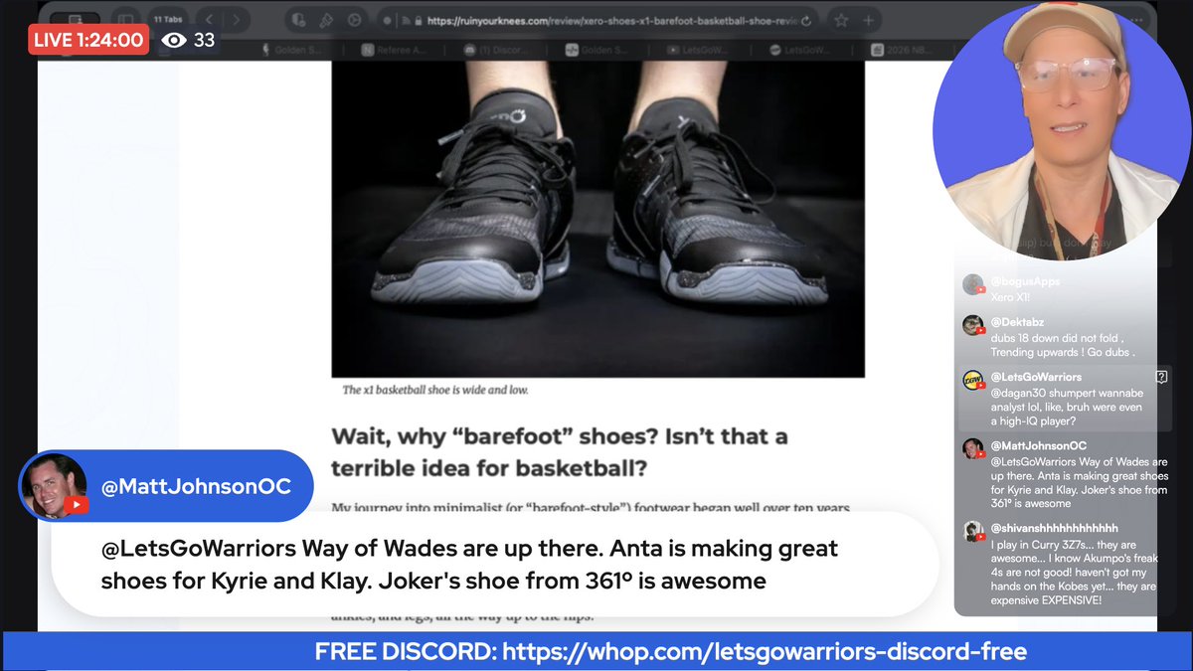Click the eye viewer count icon
This screenshot has height=671, width=1193.
[175, 41]
